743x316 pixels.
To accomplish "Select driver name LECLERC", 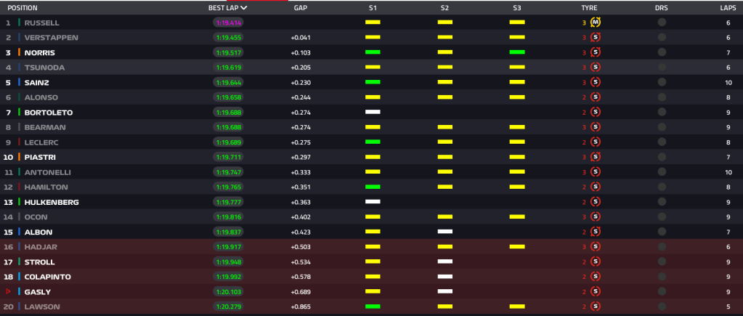I will coord(41,142).
